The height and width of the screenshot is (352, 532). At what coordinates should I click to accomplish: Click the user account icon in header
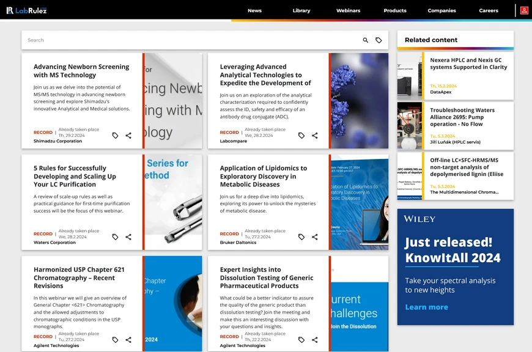[x=524, y=10]
